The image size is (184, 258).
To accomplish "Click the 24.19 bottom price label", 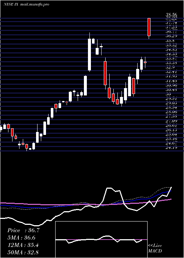I will [x=171, y=147].
